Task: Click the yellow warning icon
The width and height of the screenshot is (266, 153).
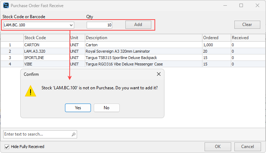Action: (31, 91)
